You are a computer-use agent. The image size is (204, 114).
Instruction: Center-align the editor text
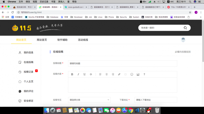click(x=107, y=74)
